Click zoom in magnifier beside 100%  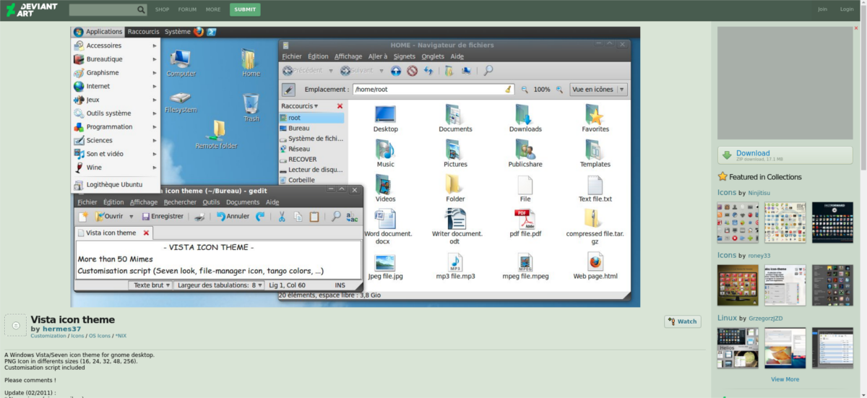tap(559, 90)
